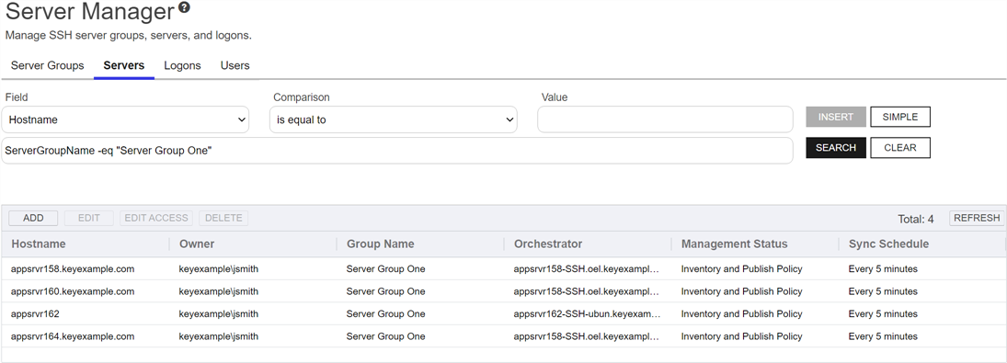Select row appsrvr164.keyexample.com
This screenshot has height=363, width=1007.
(x=504, y=336)
